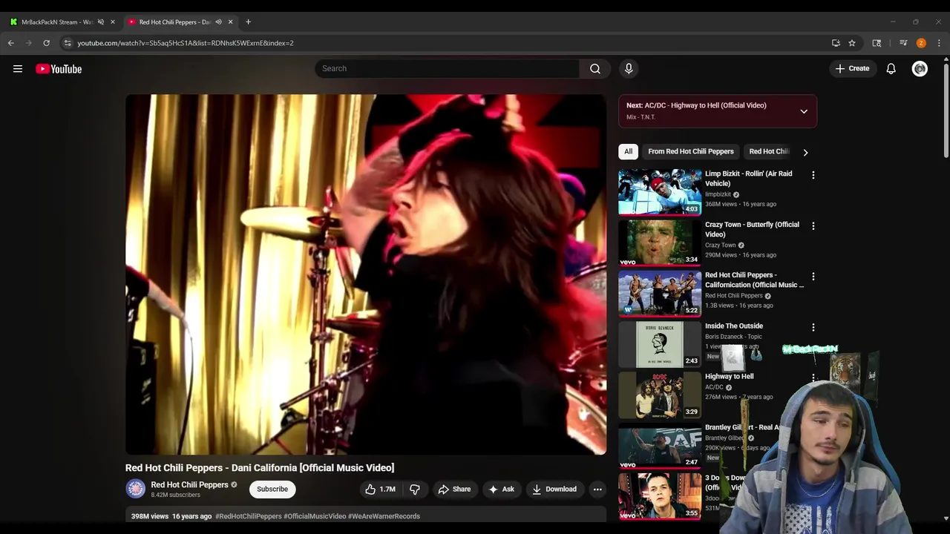The image size is (950, 534).
Task: Open media controls icon in toolbar
Action: (903, 43)
